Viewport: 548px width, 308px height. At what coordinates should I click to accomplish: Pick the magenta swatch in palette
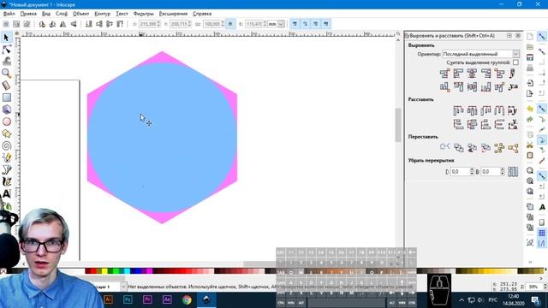pos(150,271)
